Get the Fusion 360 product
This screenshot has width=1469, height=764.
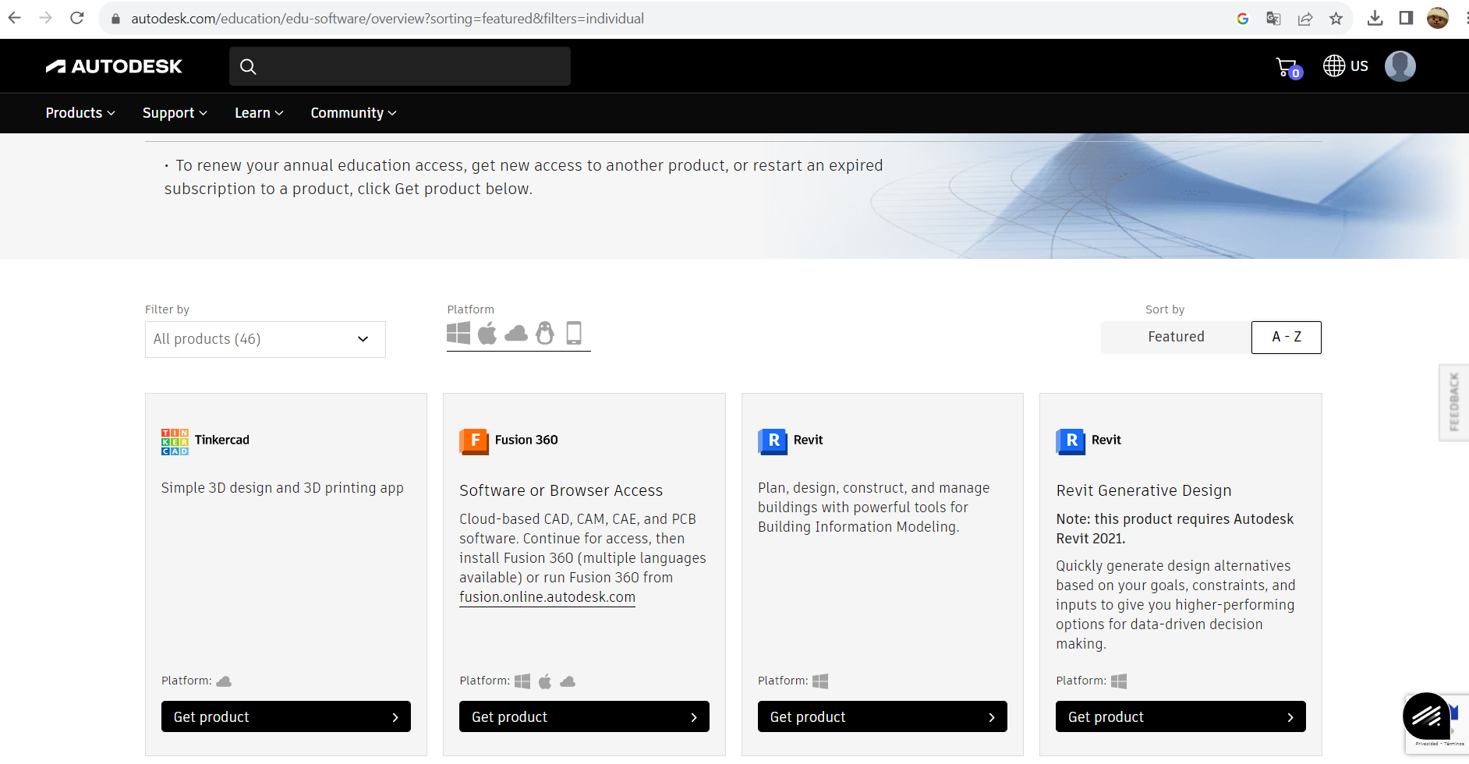pos(584,716)
